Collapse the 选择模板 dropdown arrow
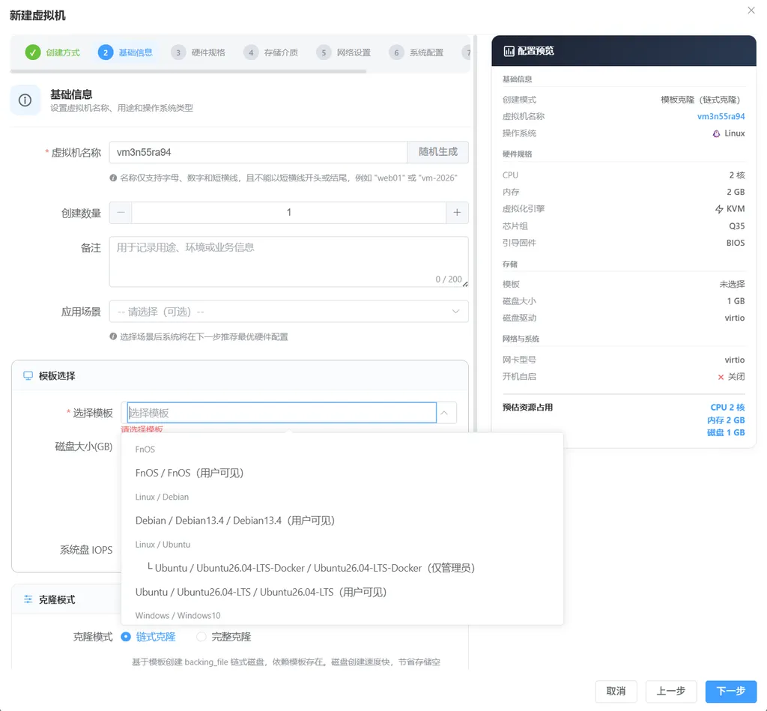This screenshot has height=711, width=767. (444, 413)
